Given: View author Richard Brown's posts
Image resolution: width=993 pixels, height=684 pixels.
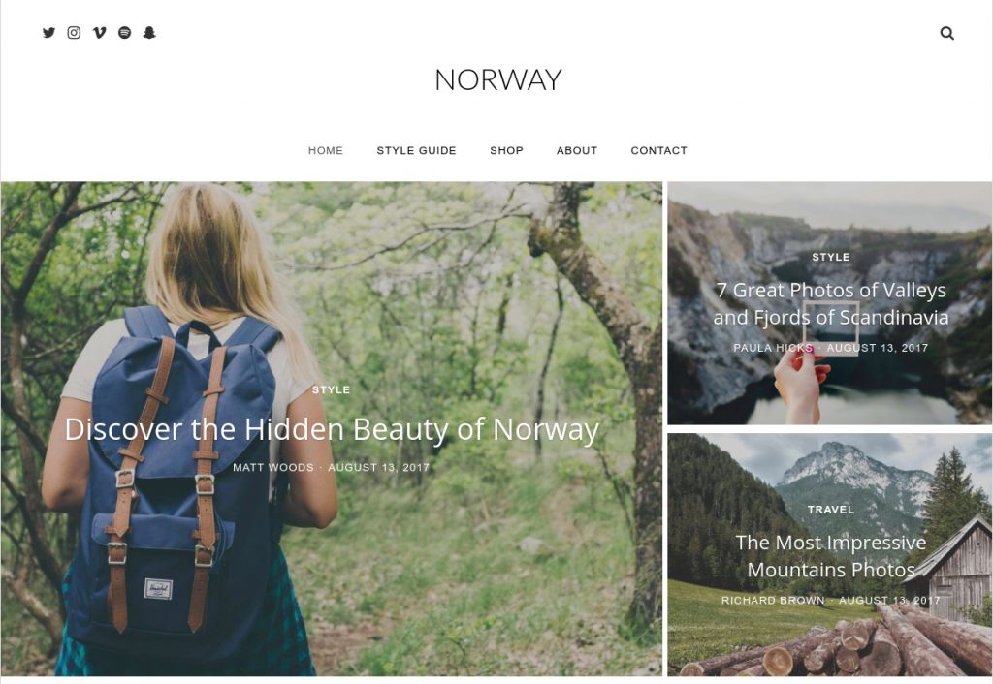Looking at the screenshot, I should pyautogui.click(x=773, y=601).
